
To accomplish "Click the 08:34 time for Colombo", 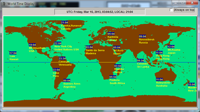I will coord(141,61).
